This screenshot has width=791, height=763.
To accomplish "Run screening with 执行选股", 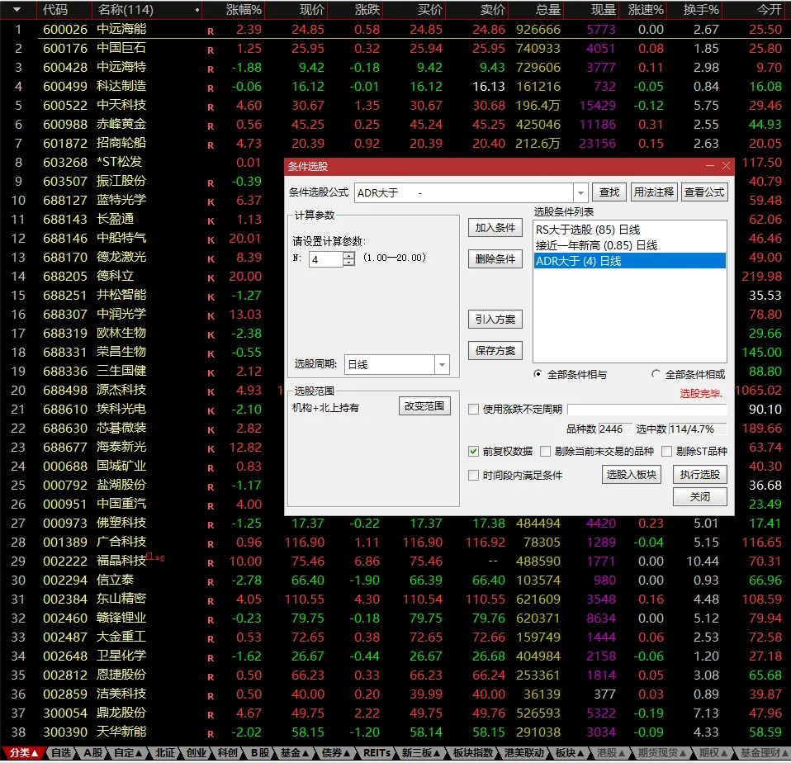I will click(x=699, y=475).
